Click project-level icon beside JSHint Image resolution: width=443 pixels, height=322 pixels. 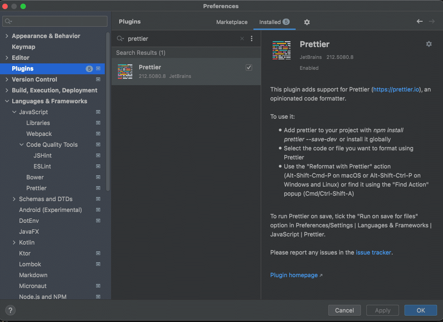[x=98, y=155]
